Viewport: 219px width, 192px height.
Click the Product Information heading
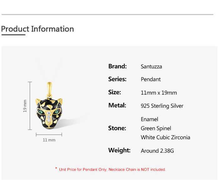point(38,29)
